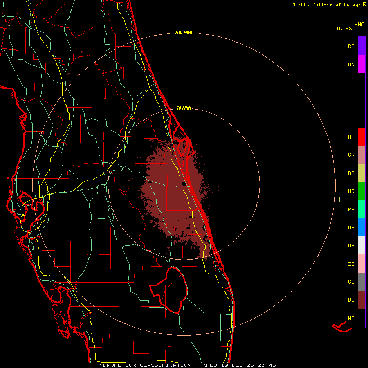Click the 'DS' legend label
Image resolution: width=368 pixels, height=368 pixels.
point(351,246)
